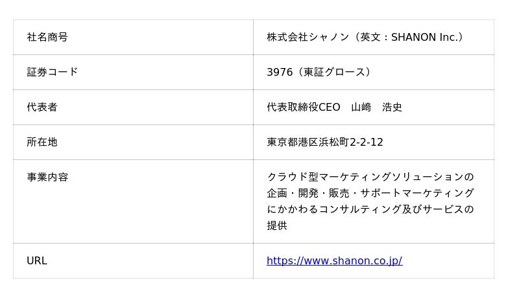The width and height of the screenshot is (519, 298).
Task: Click the 社名商号 label cell
Action: pyautogui.click(x=47, y=38)
